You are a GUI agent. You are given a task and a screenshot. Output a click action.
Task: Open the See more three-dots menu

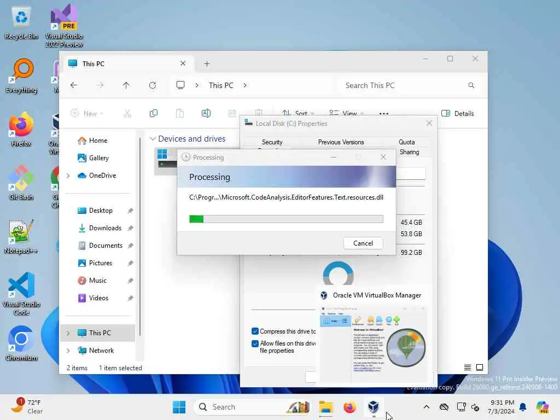[x=383, y=114]
